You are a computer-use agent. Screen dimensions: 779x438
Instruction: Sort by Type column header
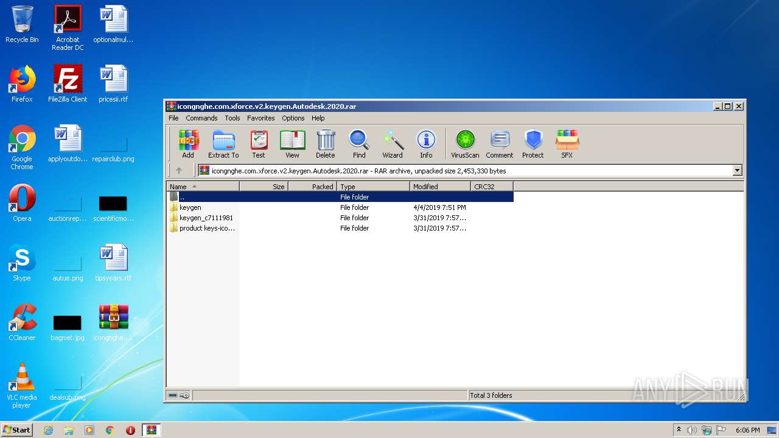click(x=374, y=187)
